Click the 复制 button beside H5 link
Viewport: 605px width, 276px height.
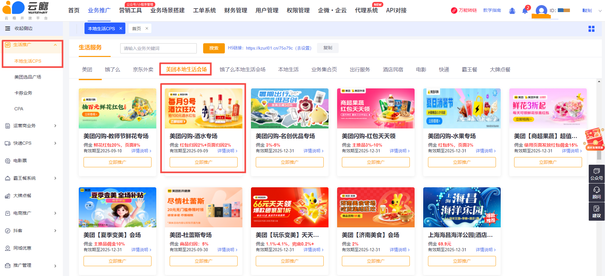(x=328, y=48)
